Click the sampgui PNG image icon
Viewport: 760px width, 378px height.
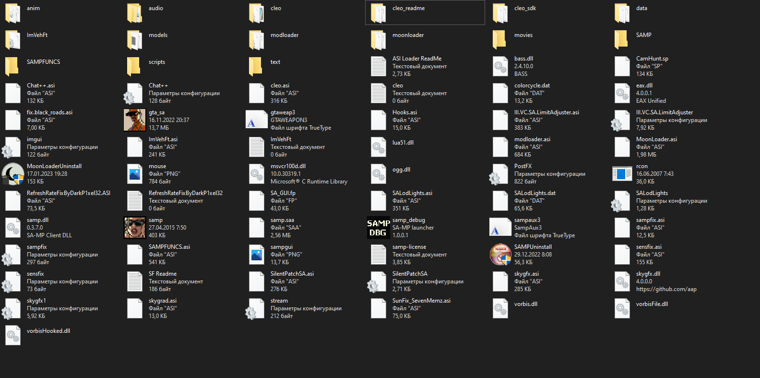pyautogui.click(x=256, y=255)
